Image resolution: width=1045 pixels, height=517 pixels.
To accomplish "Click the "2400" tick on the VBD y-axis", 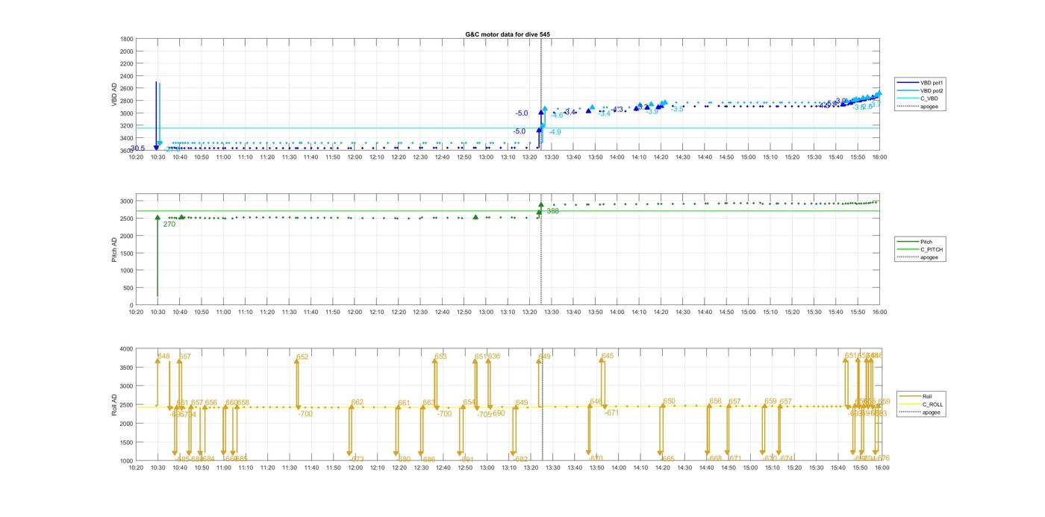I will (126, 76).
